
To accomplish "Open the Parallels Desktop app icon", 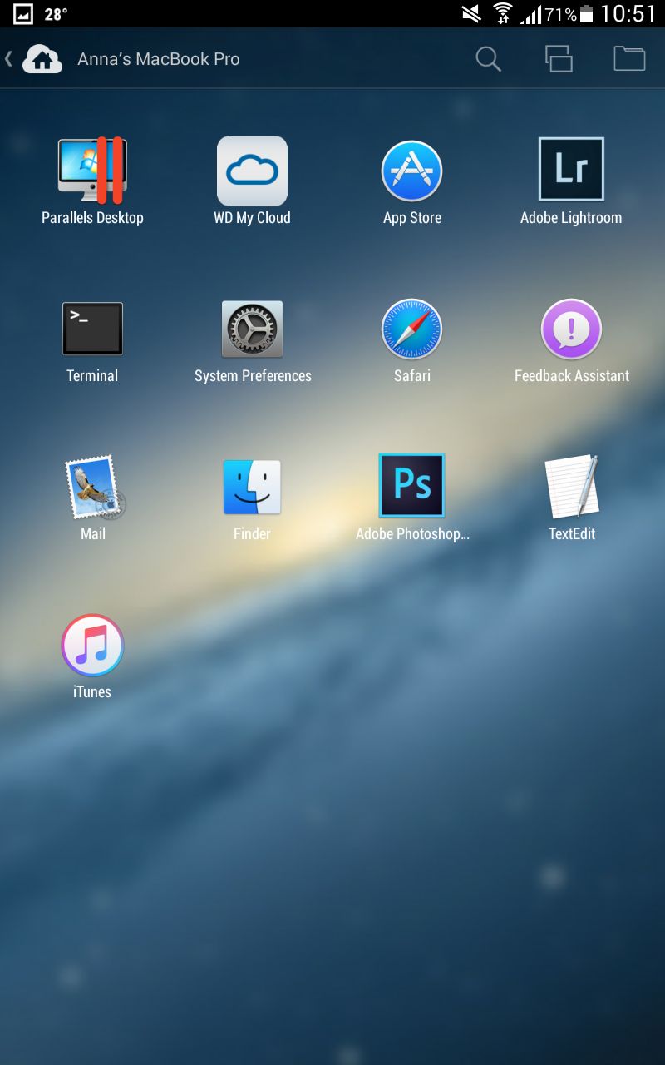I will [92, 171].
